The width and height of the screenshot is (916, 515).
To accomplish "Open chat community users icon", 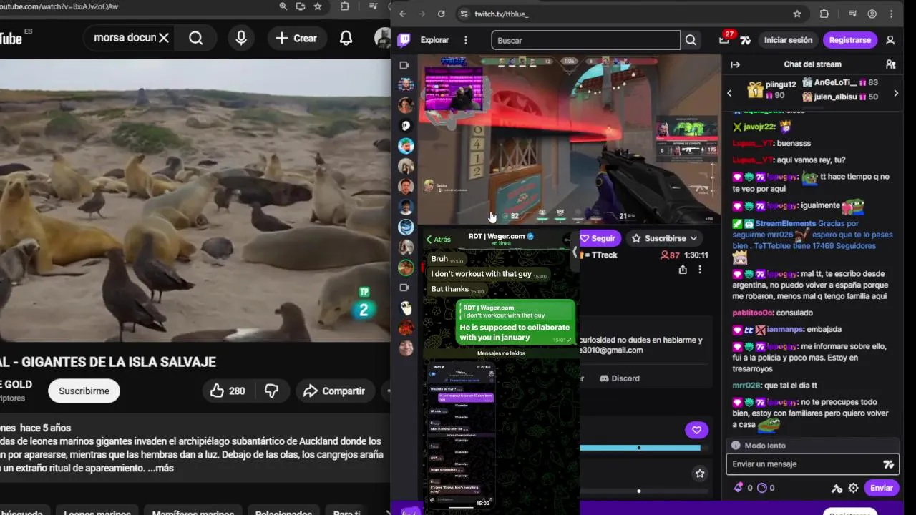I will pyautogui.click(x=890, y=64).
